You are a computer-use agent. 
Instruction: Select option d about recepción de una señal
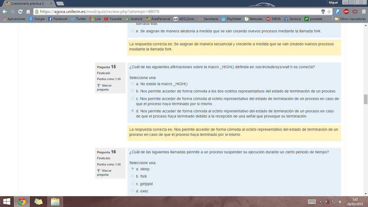[x=133, y=111]
